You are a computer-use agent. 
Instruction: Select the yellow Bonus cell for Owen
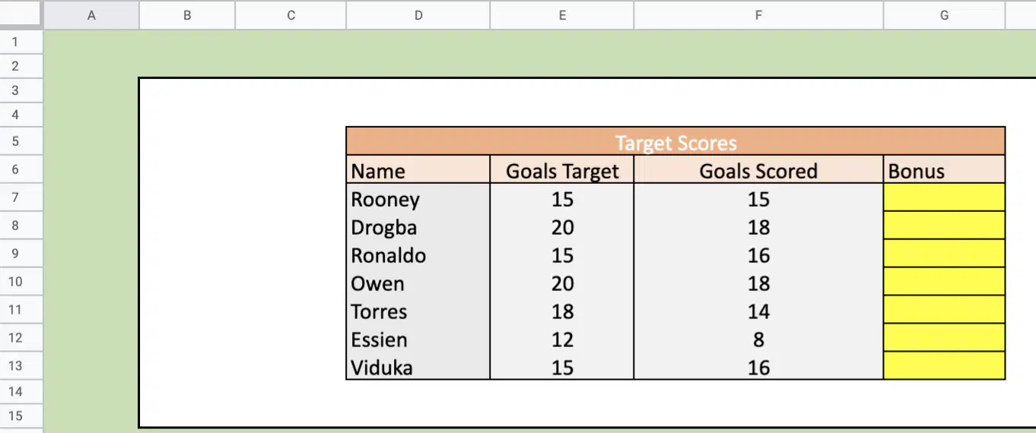tap(944, 283)
